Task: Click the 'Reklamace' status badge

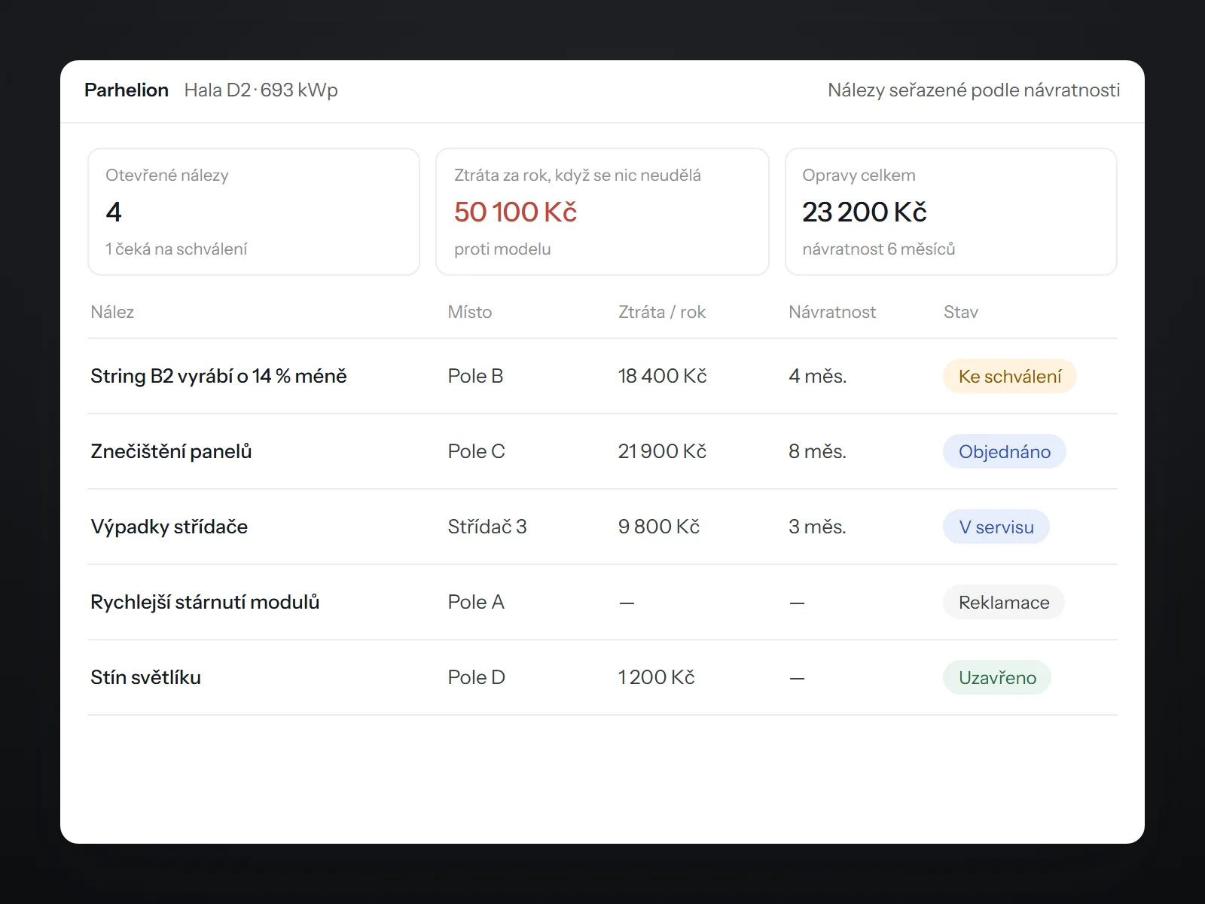Action: click(1004, 602)
